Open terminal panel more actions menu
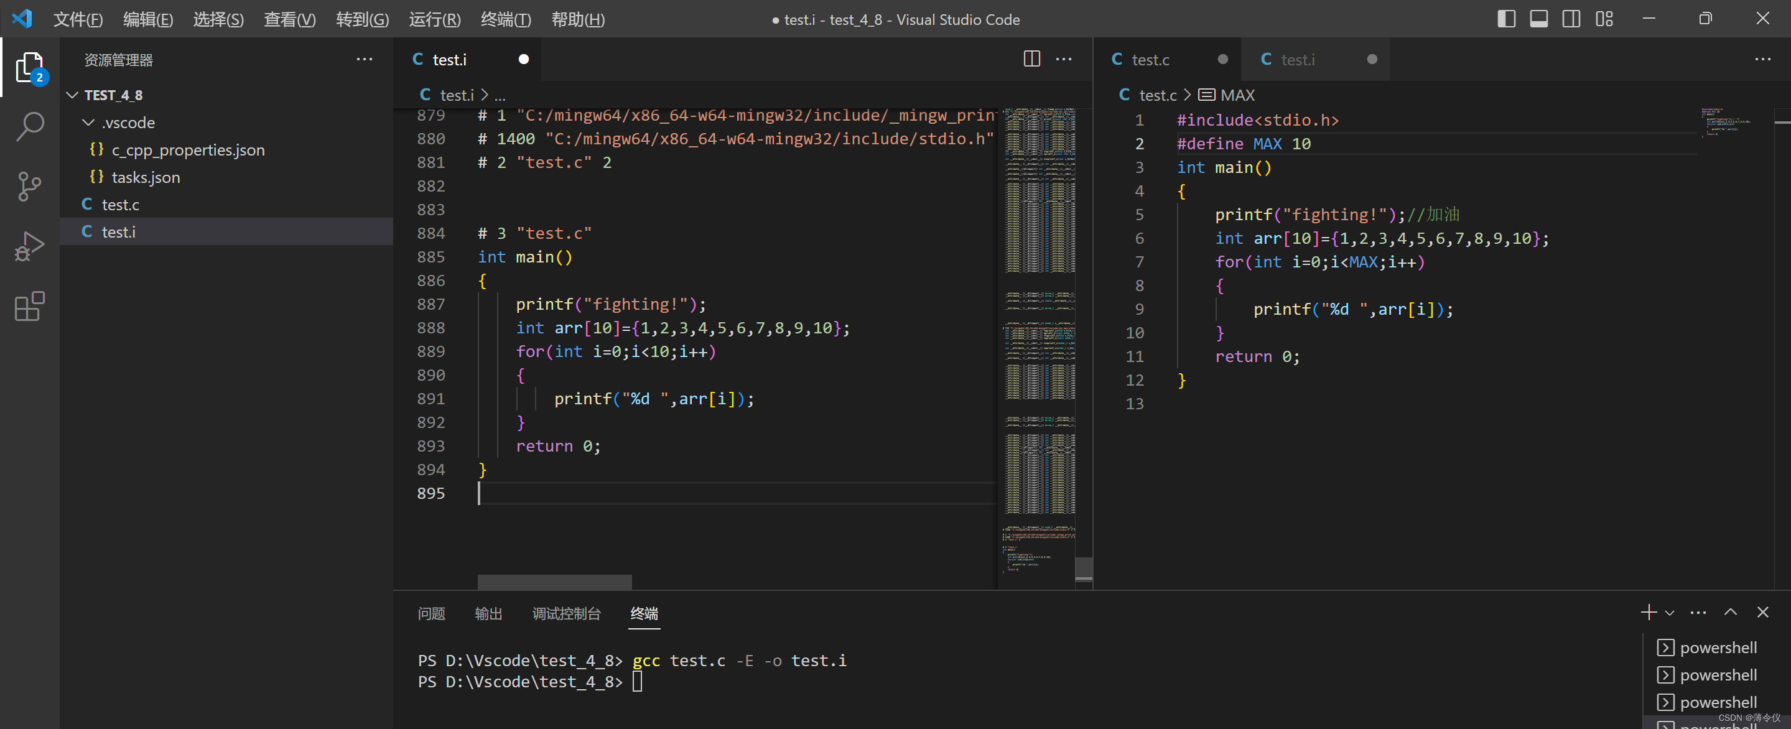Screen dimensions: 1791x729 1698,612
